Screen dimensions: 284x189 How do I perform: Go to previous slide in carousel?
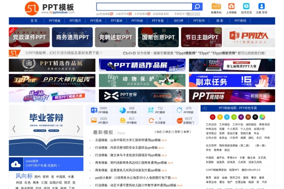click(14, 129)
